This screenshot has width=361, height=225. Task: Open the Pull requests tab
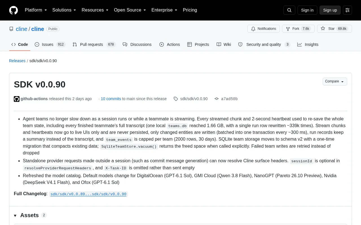pyautogui.click(x=94, y=44)
